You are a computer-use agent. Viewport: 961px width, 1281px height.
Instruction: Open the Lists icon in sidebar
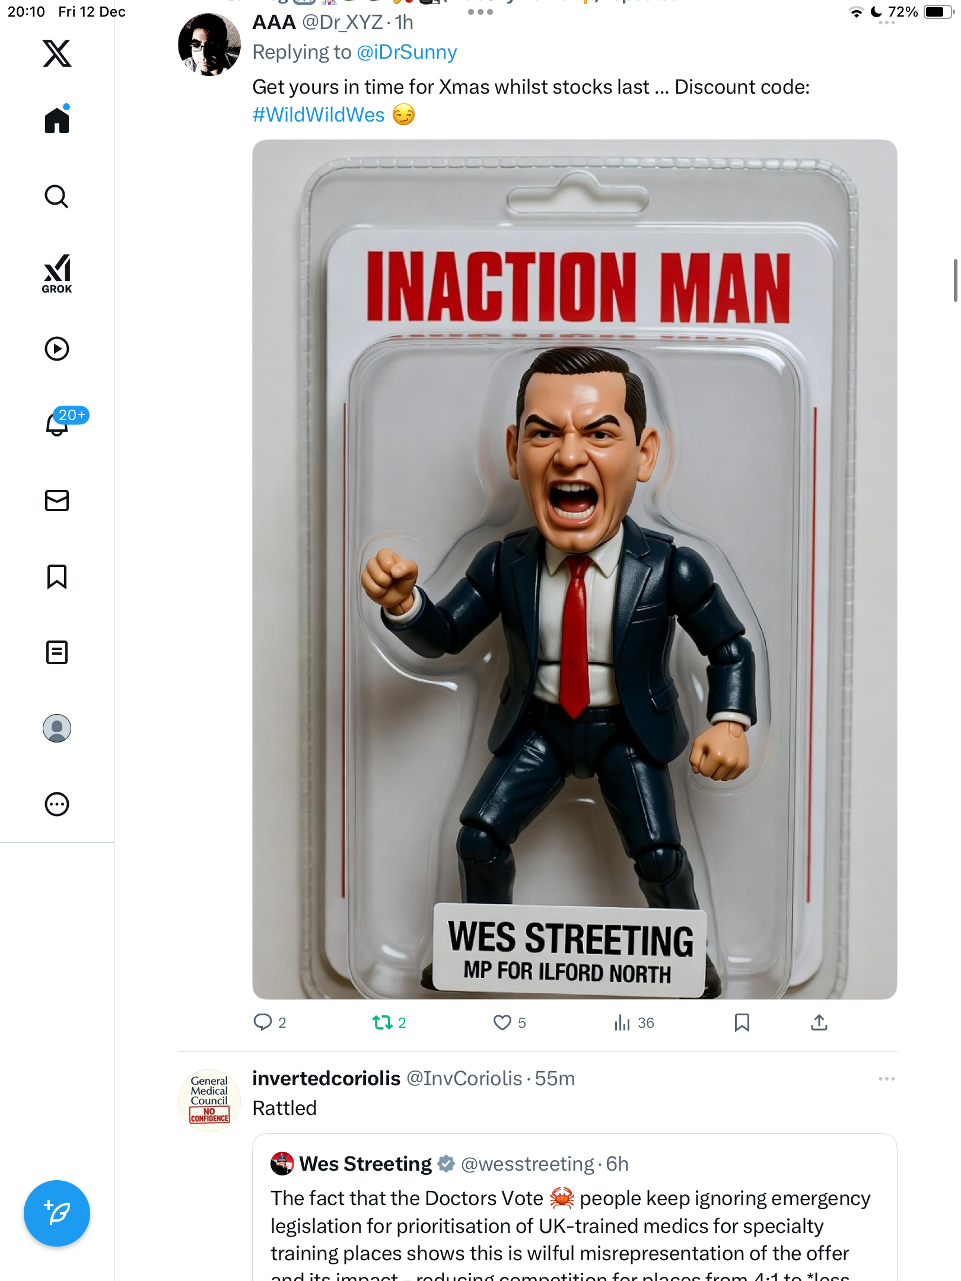click(57, 652)
